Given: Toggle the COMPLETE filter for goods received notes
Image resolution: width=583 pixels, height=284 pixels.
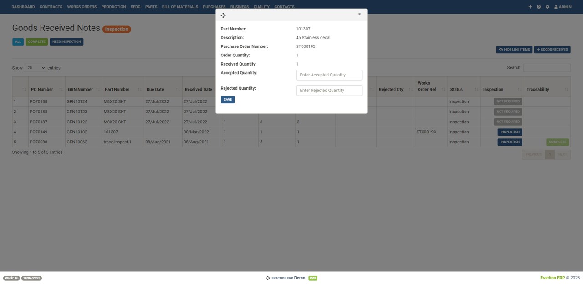Looking at the screenshot, I should point(36,41).
